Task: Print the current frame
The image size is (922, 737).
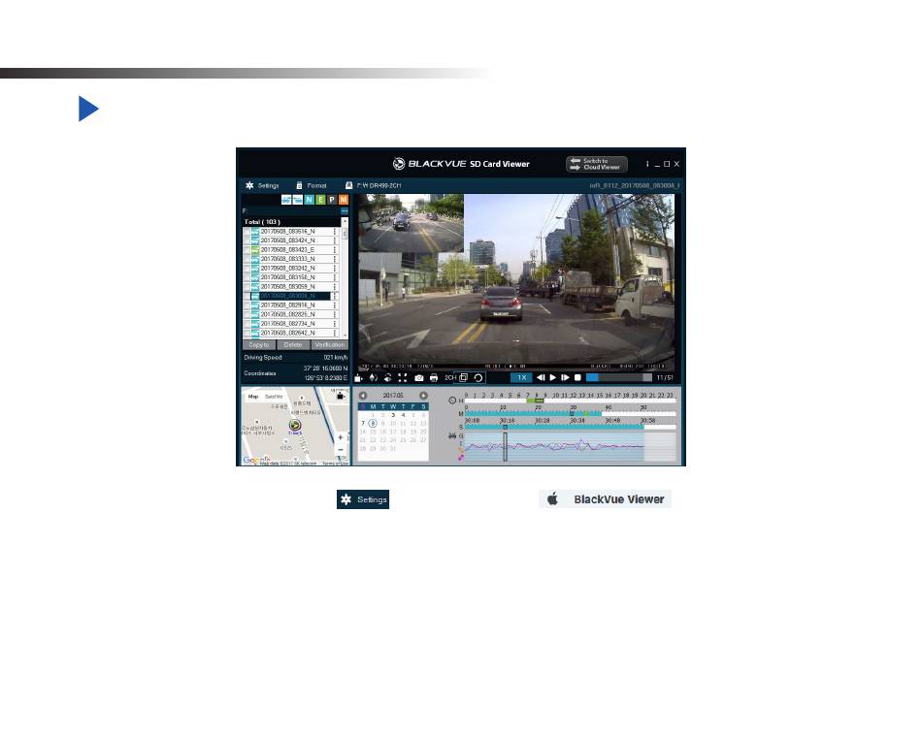Action: [x=434, y=378]
